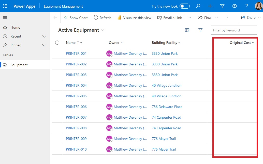263x164 pixels.
Task: Click the filter funnel icon beside keyword box
Action: pyautogui.click(x=200, y=30)
